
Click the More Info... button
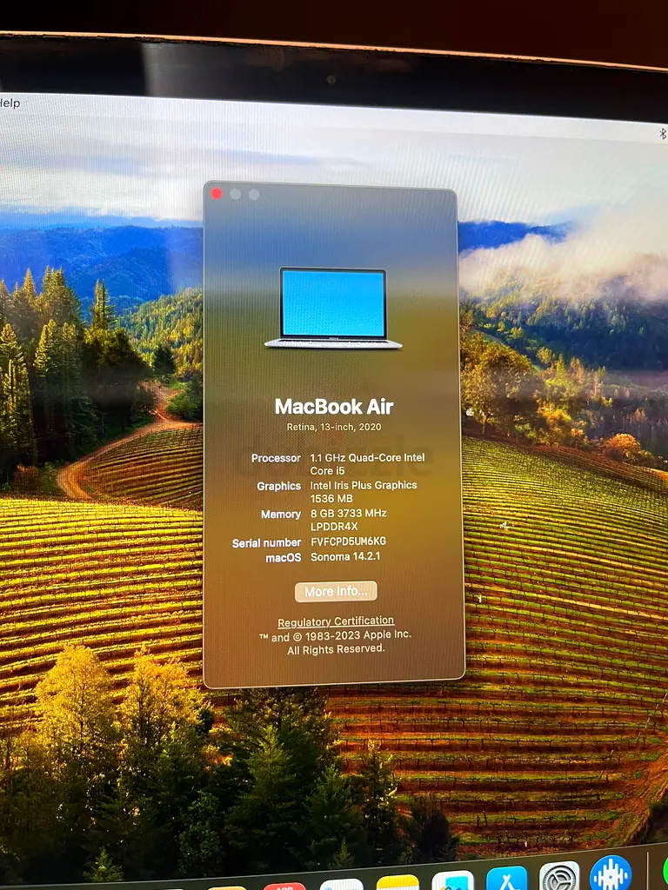[x=336, y=591]
